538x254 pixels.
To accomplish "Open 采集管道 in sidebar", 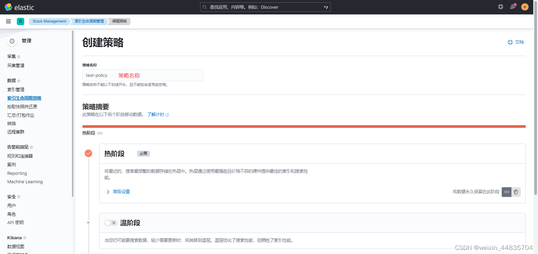I will (x=16, y=65).
